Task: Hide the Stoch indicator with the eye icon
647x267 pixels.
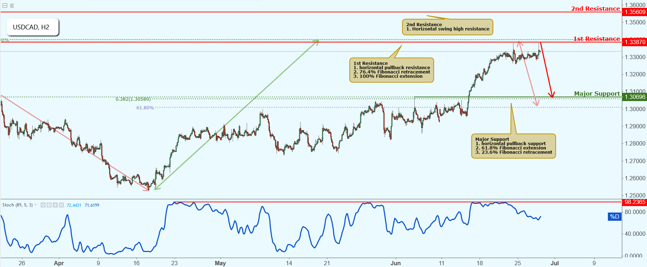Action: [43, 205]
